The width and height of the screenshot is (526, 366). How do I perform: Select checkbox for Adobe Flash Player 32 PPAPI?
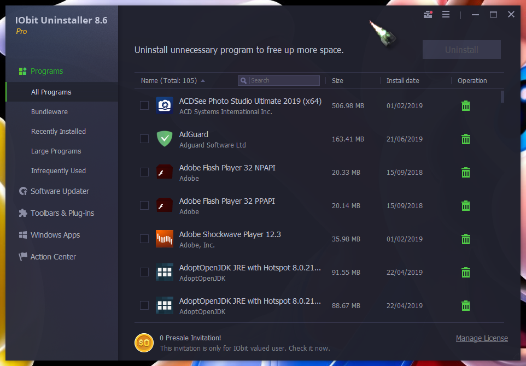[144, 205]
